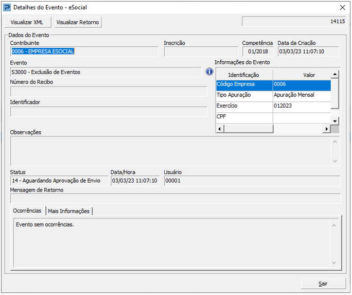Viewport: 352px width, 295px height.
Task: Click the blue event info icon
Action: click(209, 72)
